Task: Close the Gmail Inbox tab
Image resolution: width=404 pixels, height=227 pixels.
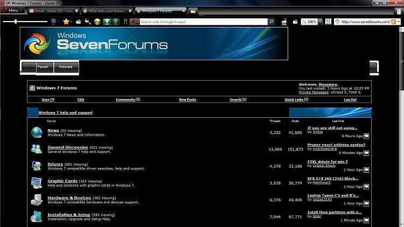Action: [x=76, y=11]
